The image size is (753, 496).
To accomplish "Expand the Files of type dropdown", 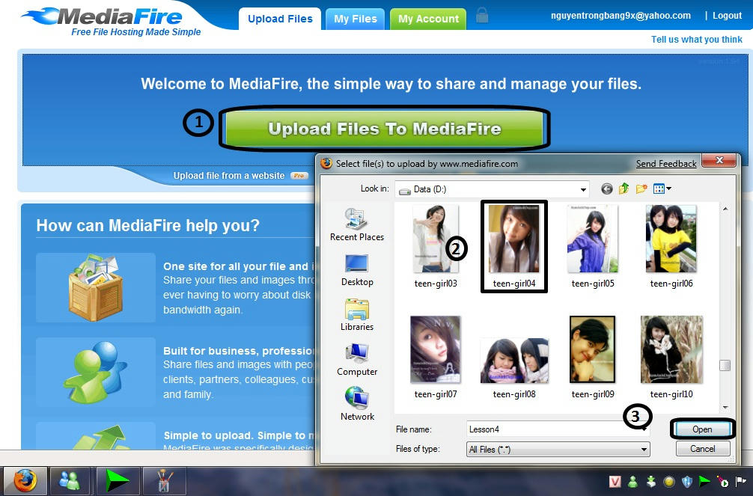I will tap(644, 450).
